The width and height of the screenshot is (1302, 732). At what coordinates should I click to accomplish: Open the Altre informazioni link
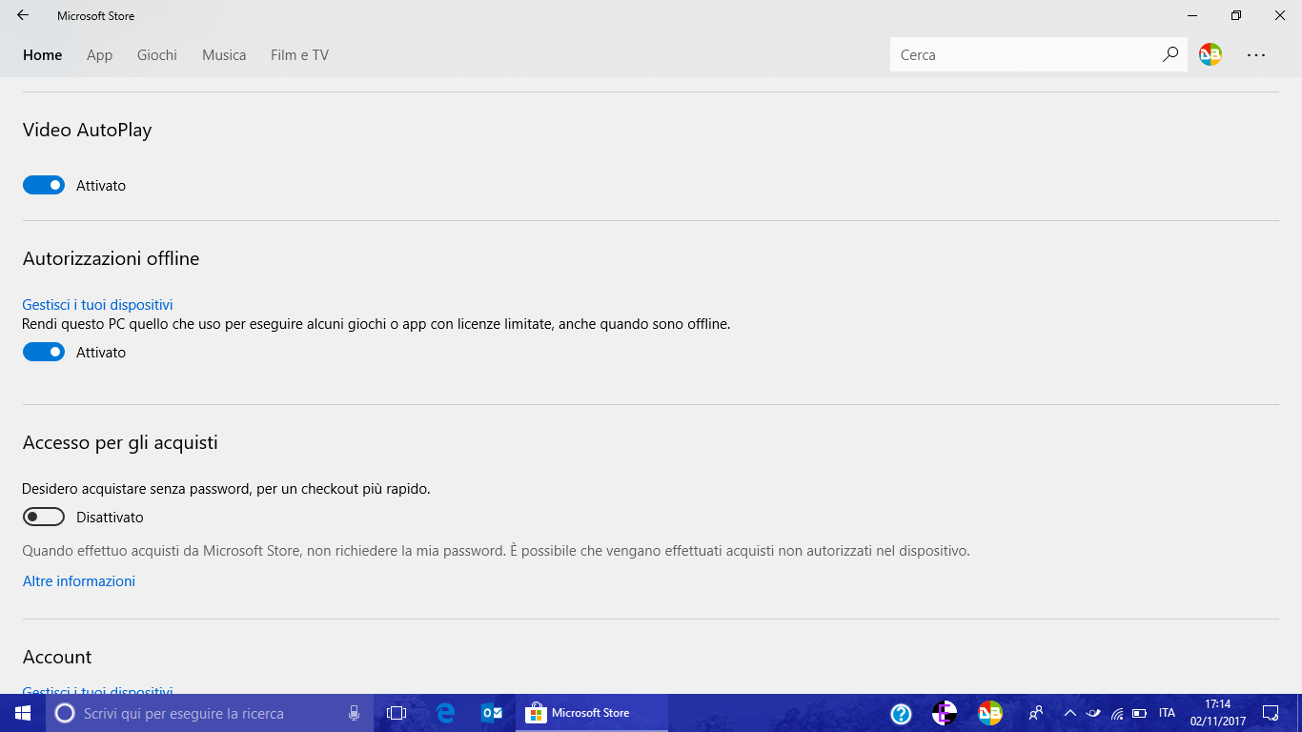[79, 581]
